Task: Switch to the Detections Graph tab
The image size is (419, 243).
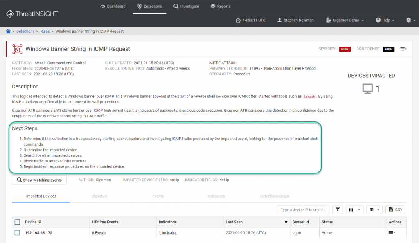Action: (x=275, y=196)
